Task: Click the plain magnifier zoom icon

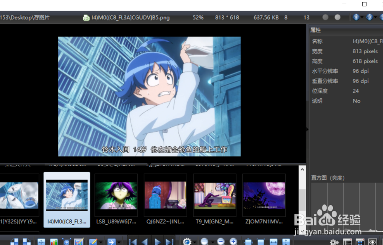Action: (x=205, y=242)
